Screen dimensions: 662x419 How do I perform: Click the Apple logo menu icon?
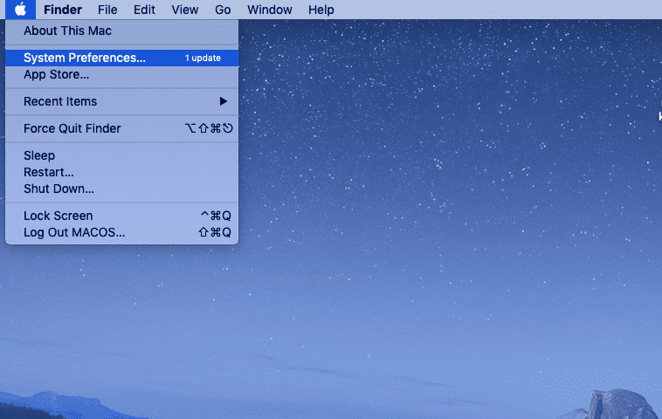point(20,10)
